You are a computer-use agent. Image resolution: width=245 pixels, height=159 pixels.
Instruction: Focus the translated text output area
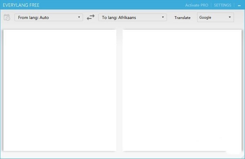pyautogui.click(x=182, y=91)
